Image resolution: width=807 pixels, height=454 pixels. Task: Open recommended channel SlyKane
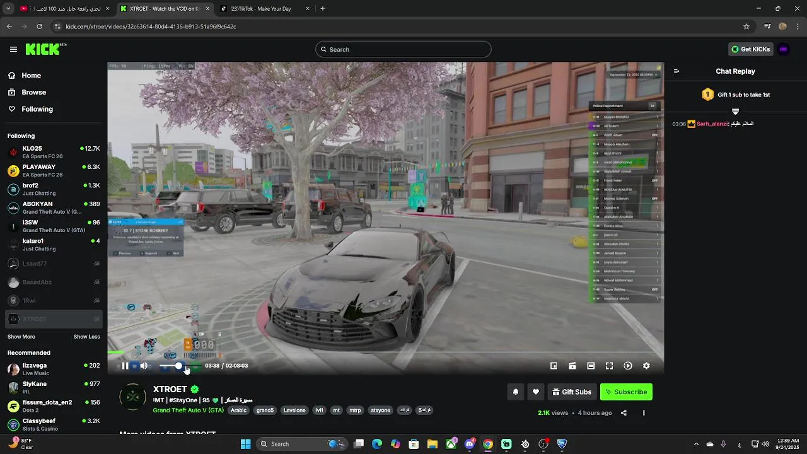pos(54,387)
